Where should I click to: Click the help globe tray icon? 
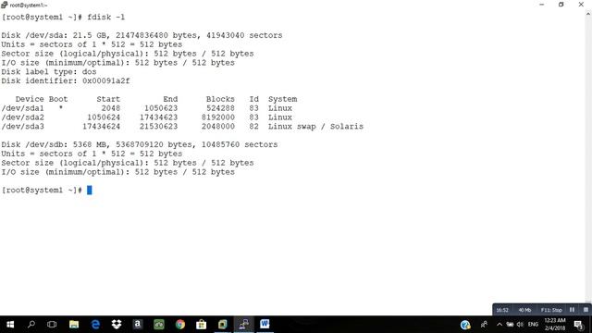(465, 325)
